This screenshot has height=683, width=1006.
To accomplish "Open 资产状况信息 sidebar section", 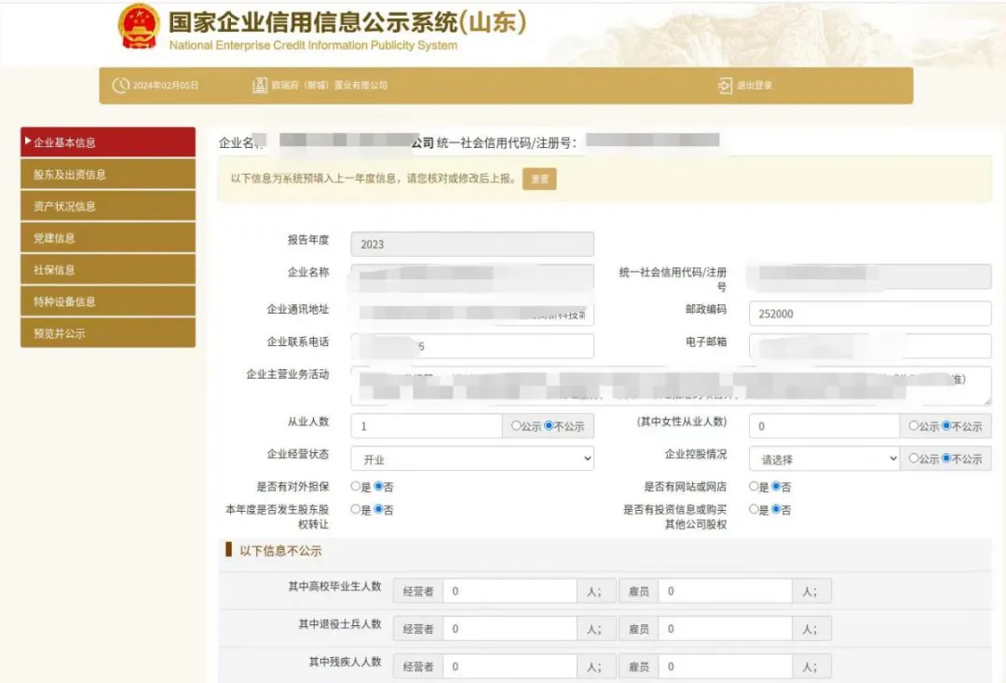I will 108,206.
